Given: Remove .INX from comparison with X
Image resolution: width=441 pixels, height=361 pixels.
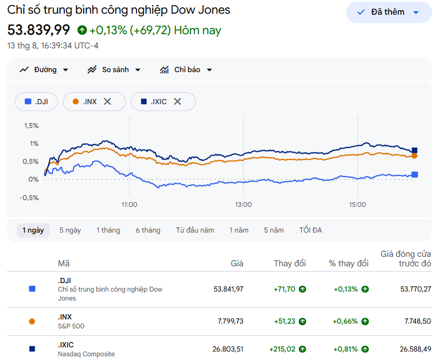Looking at the screenshot, I should point(107,102).
